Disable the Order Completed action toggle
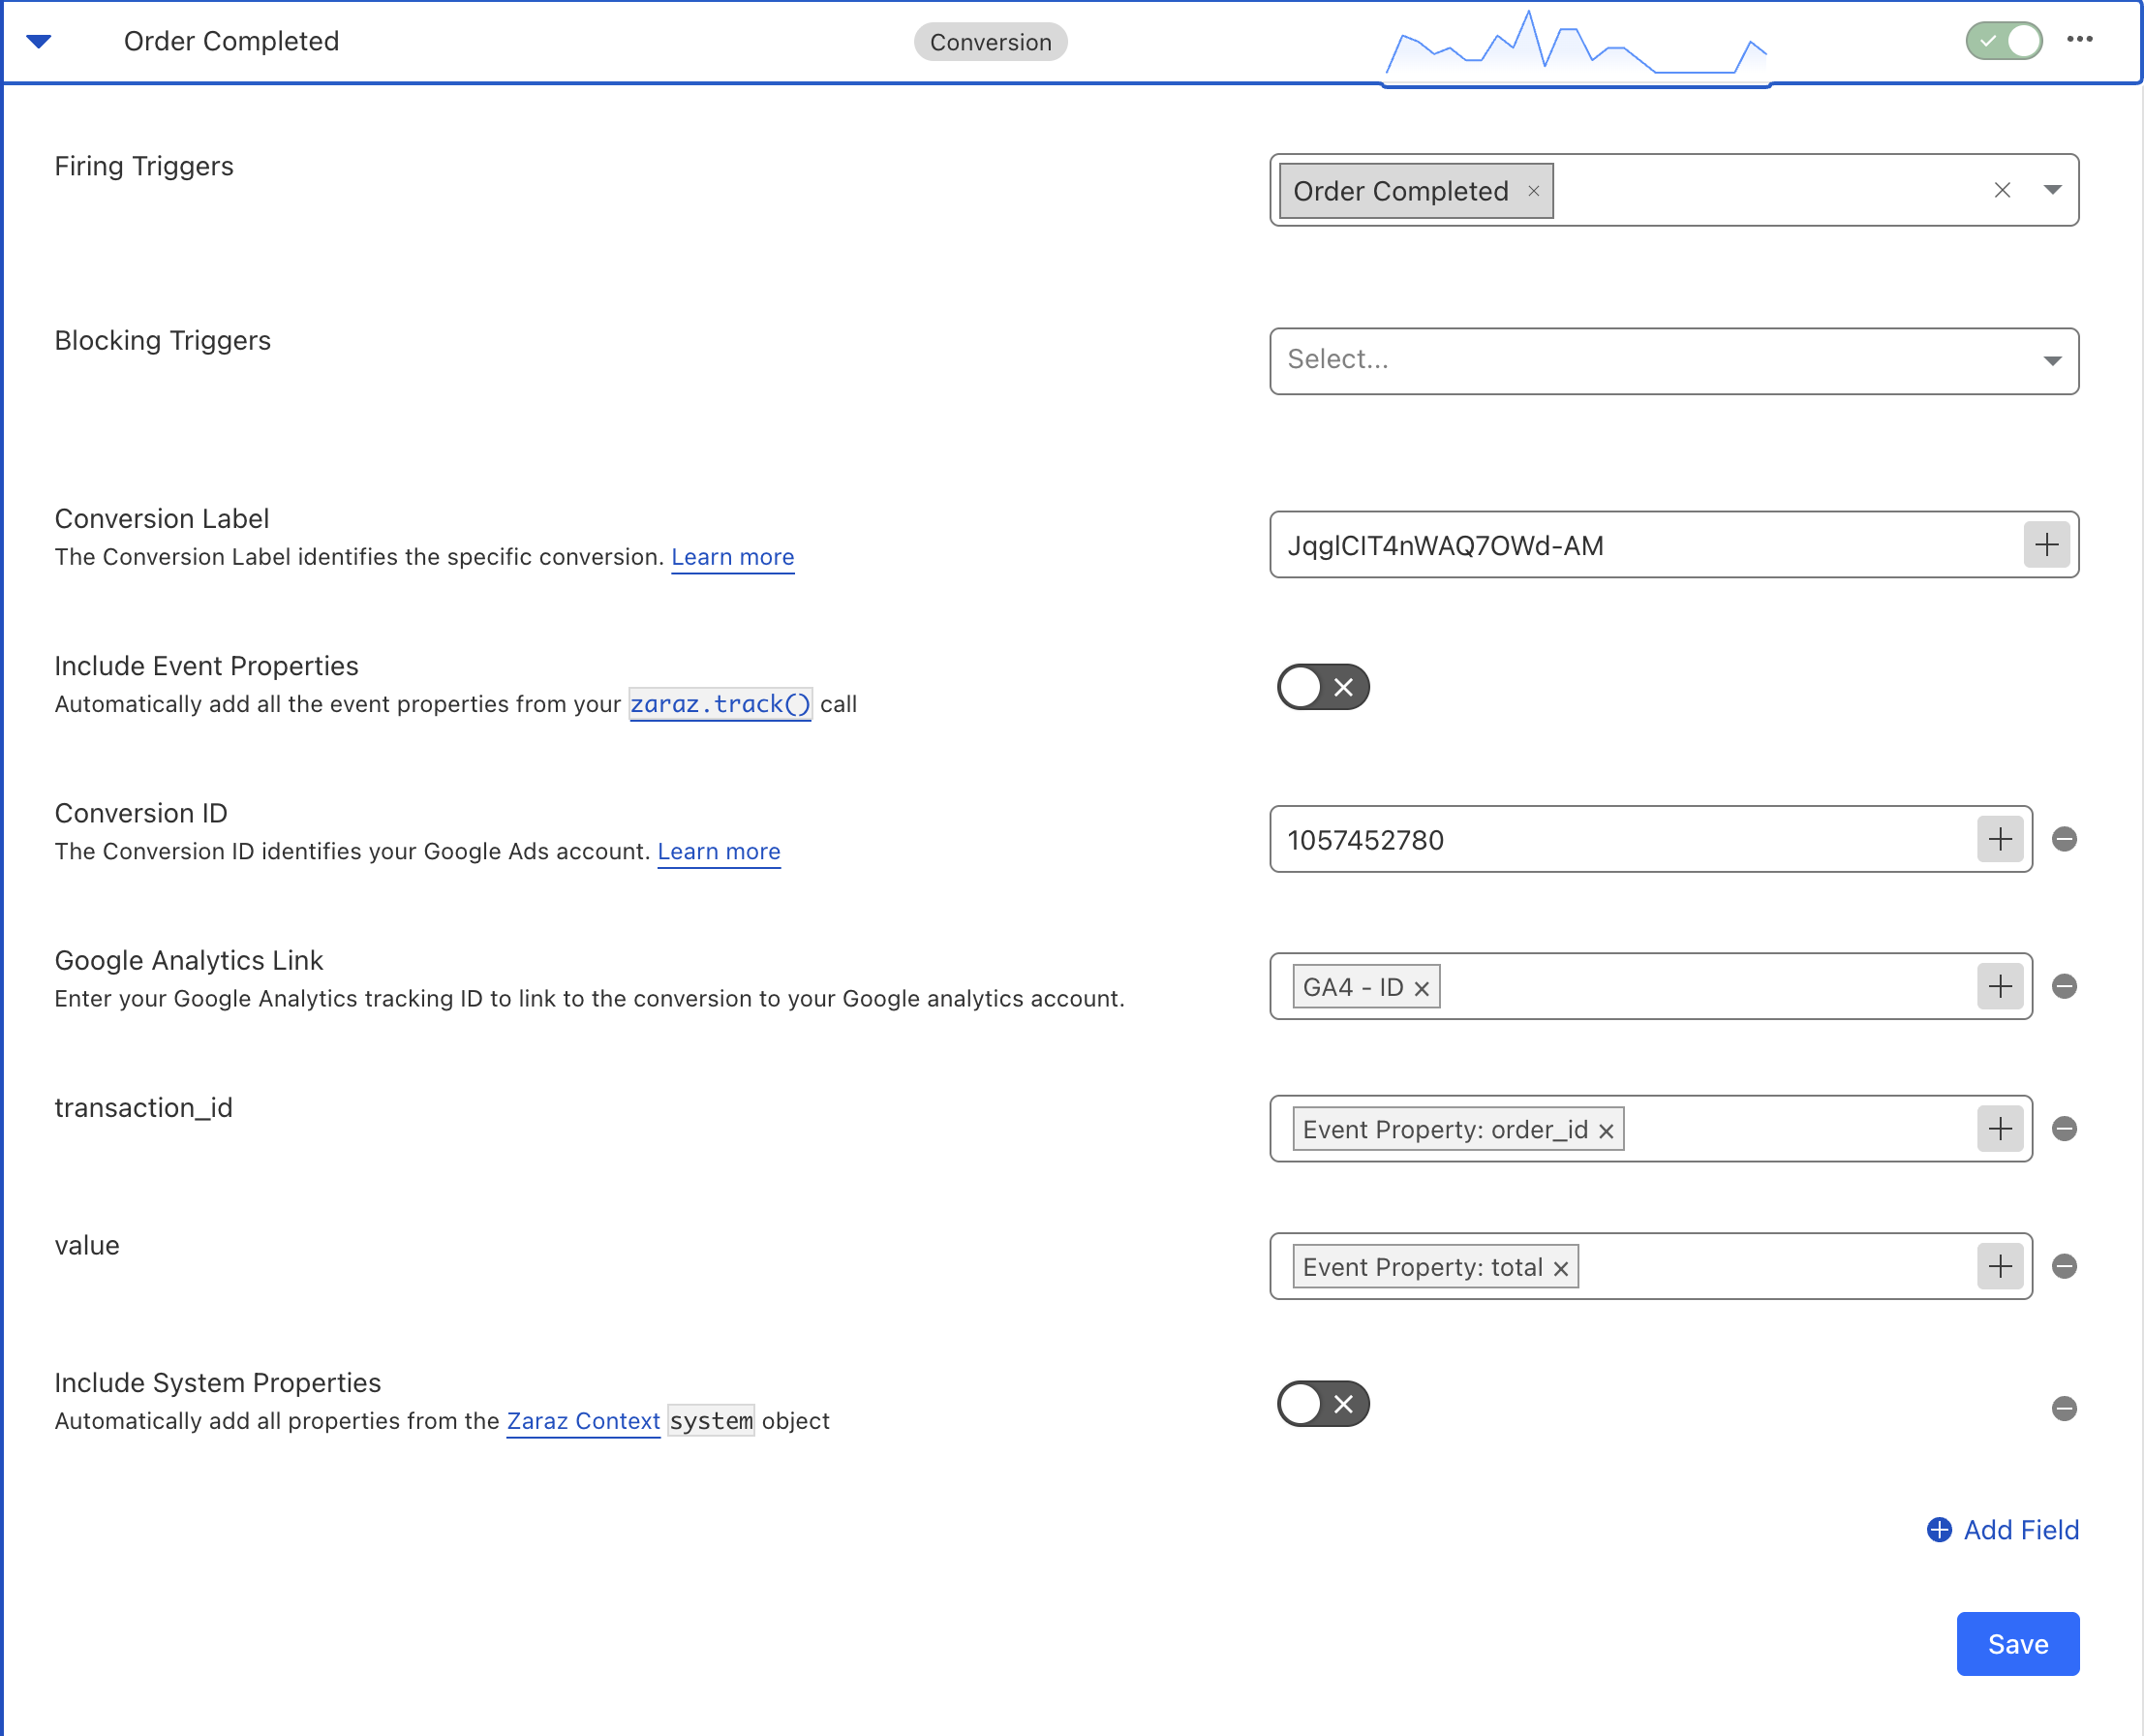2144x1736 pixels. (2003, 41)
